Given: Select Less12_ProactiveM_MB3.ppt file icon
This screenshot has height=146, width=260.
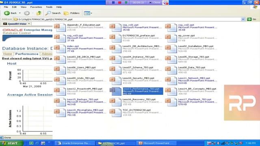Looking at the screenshot, I should pyautogui.click(x=60, y=91).
